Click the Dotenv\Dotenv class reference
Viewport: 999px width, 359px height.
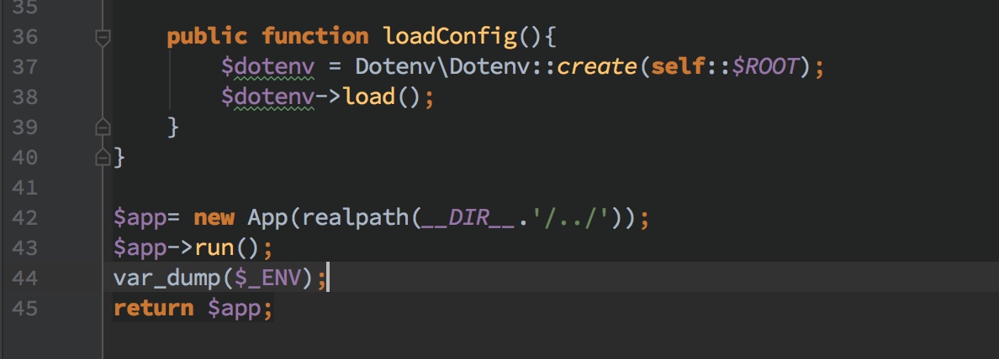coord(442,66)
